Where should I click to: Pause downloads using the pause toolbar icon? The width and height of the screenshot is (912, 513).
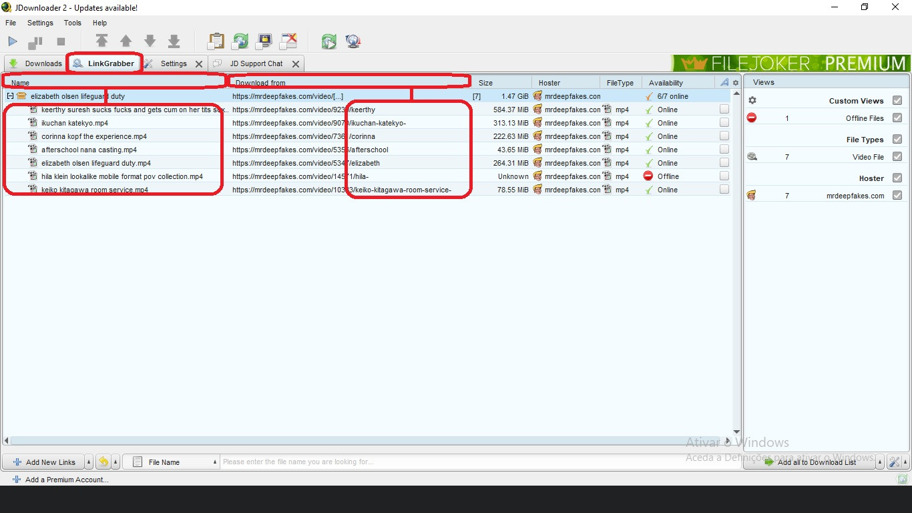(x=35, y=42)
